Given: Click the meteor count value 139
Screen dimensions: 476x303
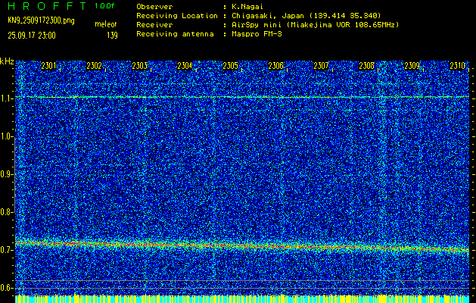Looking at the screenshot, I should pos(112,36).
